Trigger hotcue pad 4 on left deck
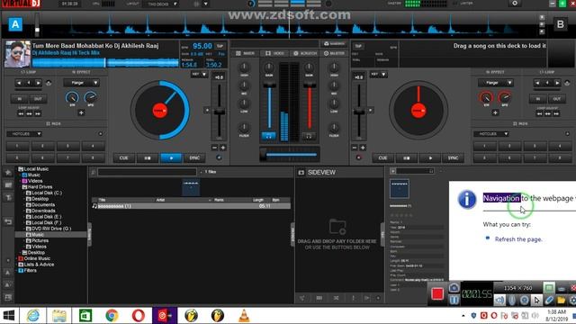Viewport: 576px width, 324px height. (x=93, y=146)
